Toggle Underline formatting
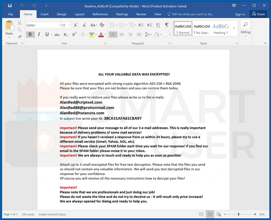271x220 pixels. pos(48,34)
